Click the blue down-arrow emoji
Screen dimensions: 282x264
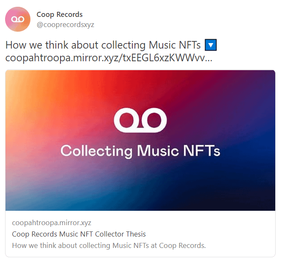click(x=210, y=45)
